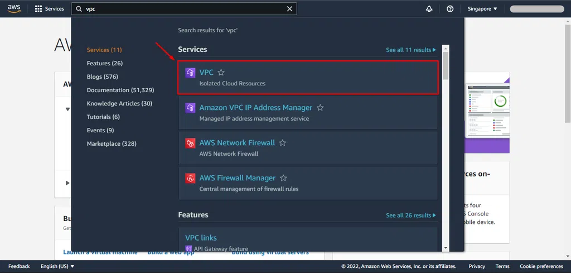Open Cookie preferences in footer
Viewport: 571px width, 273px height.
pos(541,266)
